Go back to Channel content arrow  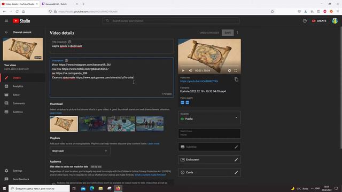pyautogui.click(x=6, y=32)
